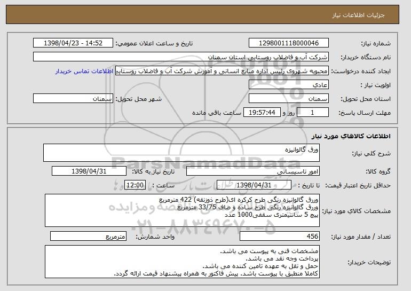The width and height of the screenshot is (411, 291).
Task: Click the general description box ورق گالوانیزه
Action: 181,153
